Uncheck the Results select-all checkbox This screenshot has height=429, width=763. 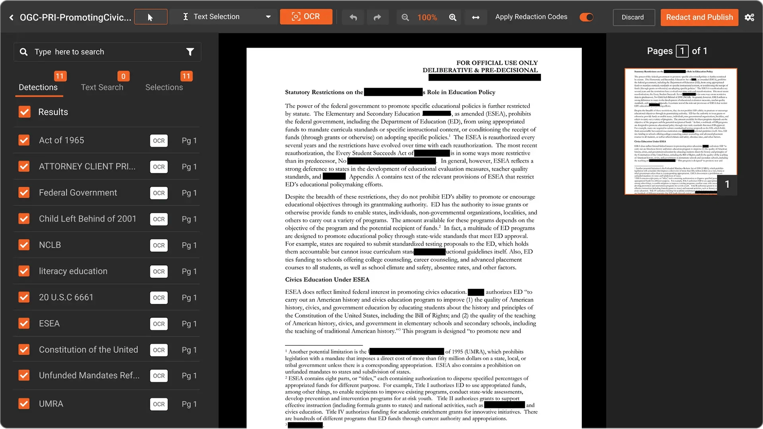pos(25,112)
